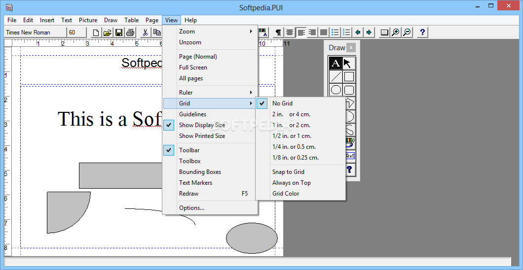This screenshot has width=523, height=270.
Task: Choose Grid Color in the Grid submenu
Action: pyautogui.click(x=300, y=194)
